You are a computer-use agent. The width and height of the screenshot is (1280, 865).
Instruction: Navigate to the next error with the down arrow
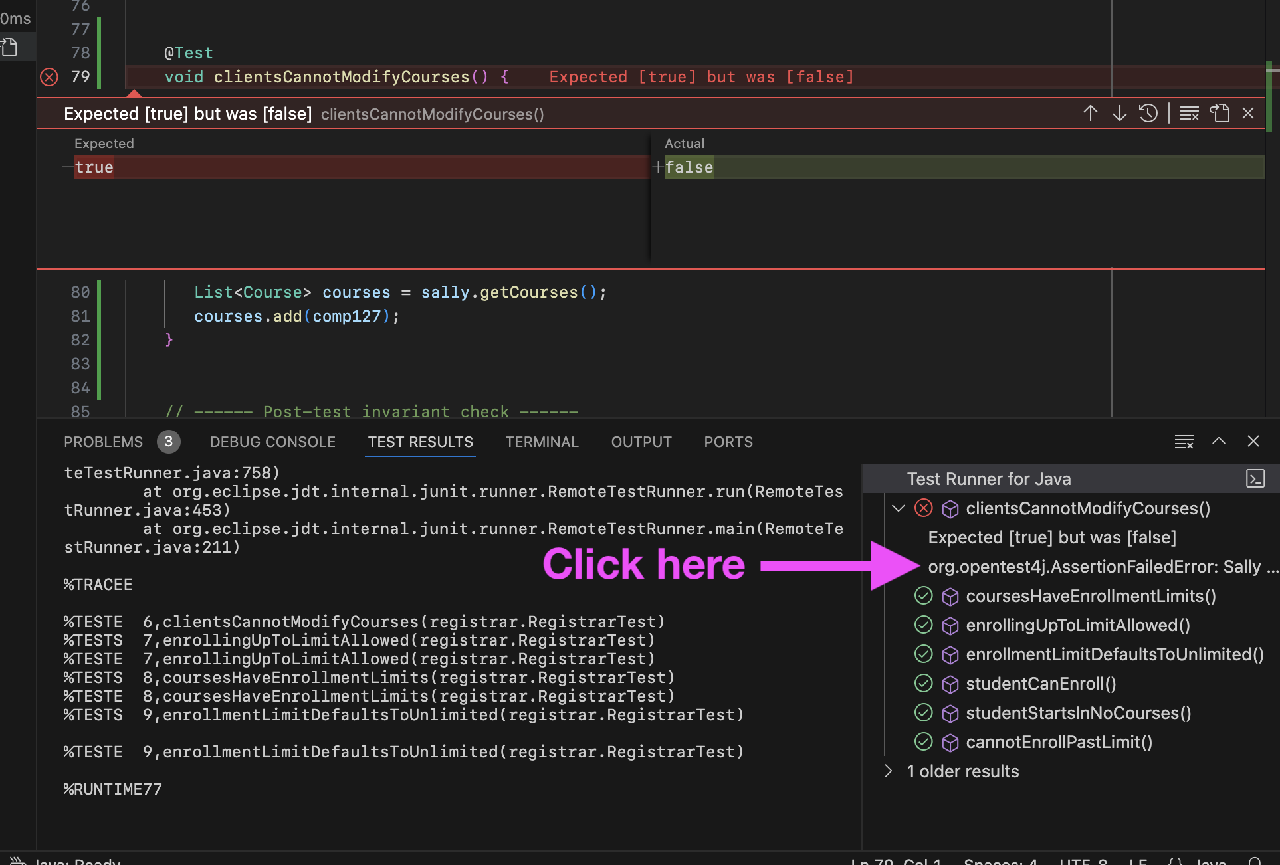click(1120, 113)
